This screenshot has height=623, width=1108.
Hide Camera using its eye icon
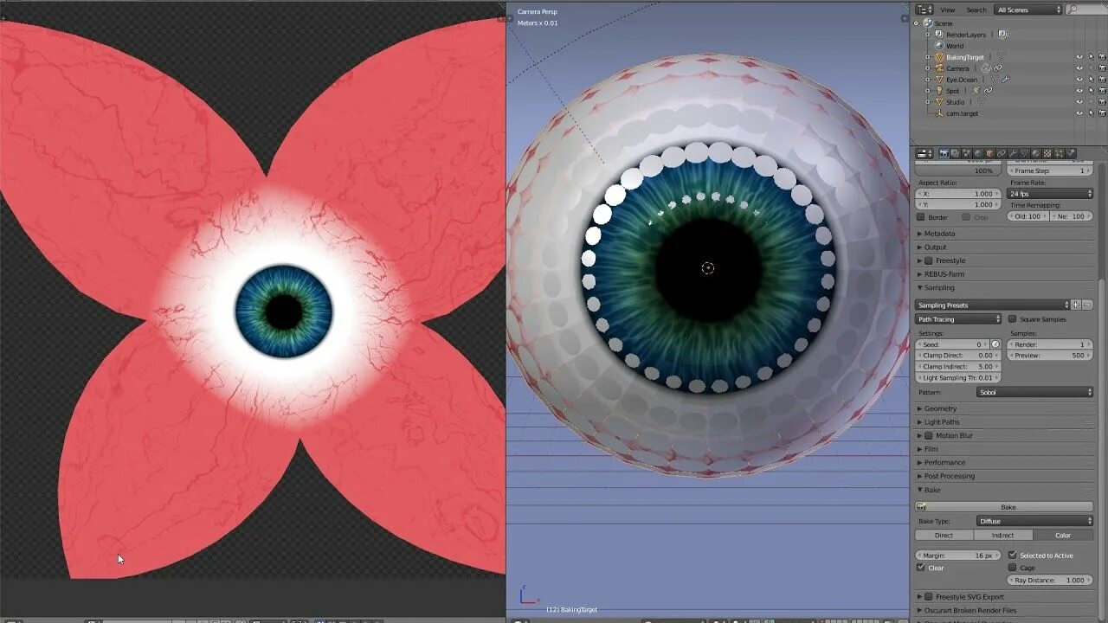point(1079,68)
